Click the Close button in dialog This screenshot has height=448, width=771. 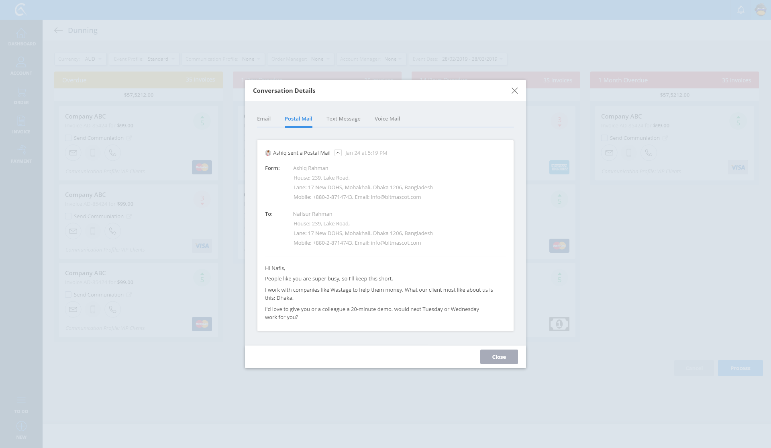[499, 357]
